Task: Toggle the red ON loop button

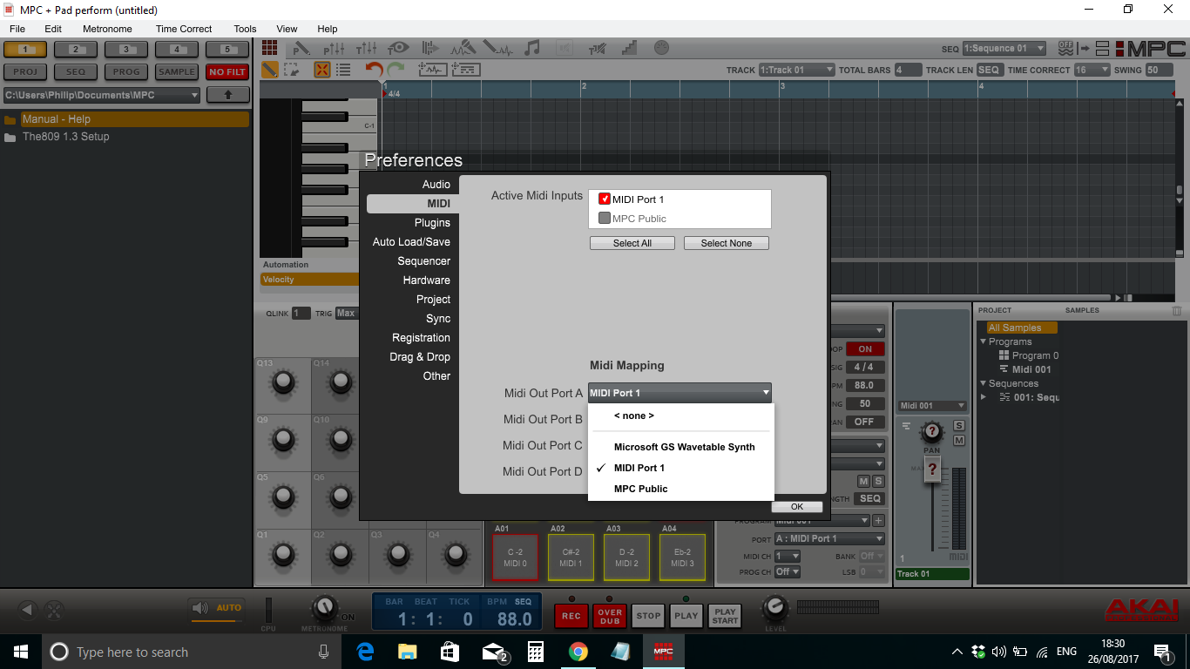Action: 864,348
